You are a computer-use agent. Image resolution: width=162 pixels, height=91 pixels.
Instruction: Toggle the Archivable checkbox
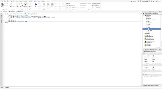(x=153, y=56)
